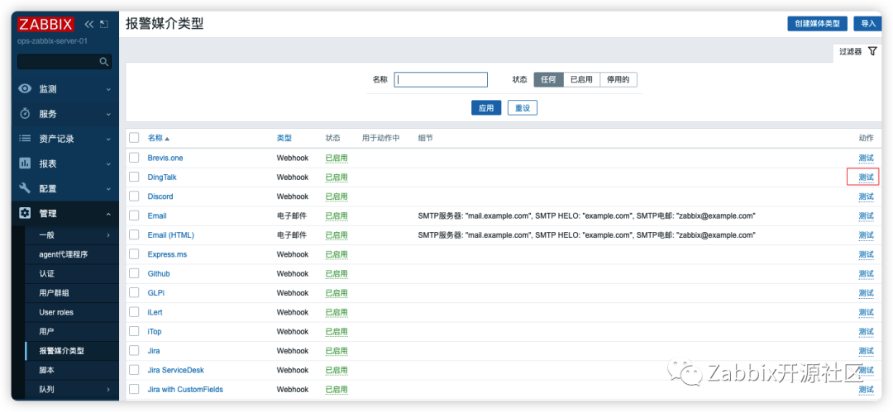The width and height of the screenshot is (893, 412).
Task: Expand the 监测 menu section
Action: 108,89
